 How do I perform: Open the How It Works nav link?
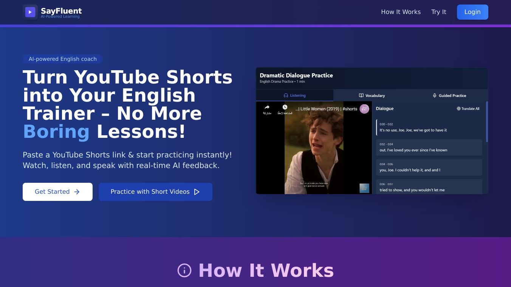401,12
